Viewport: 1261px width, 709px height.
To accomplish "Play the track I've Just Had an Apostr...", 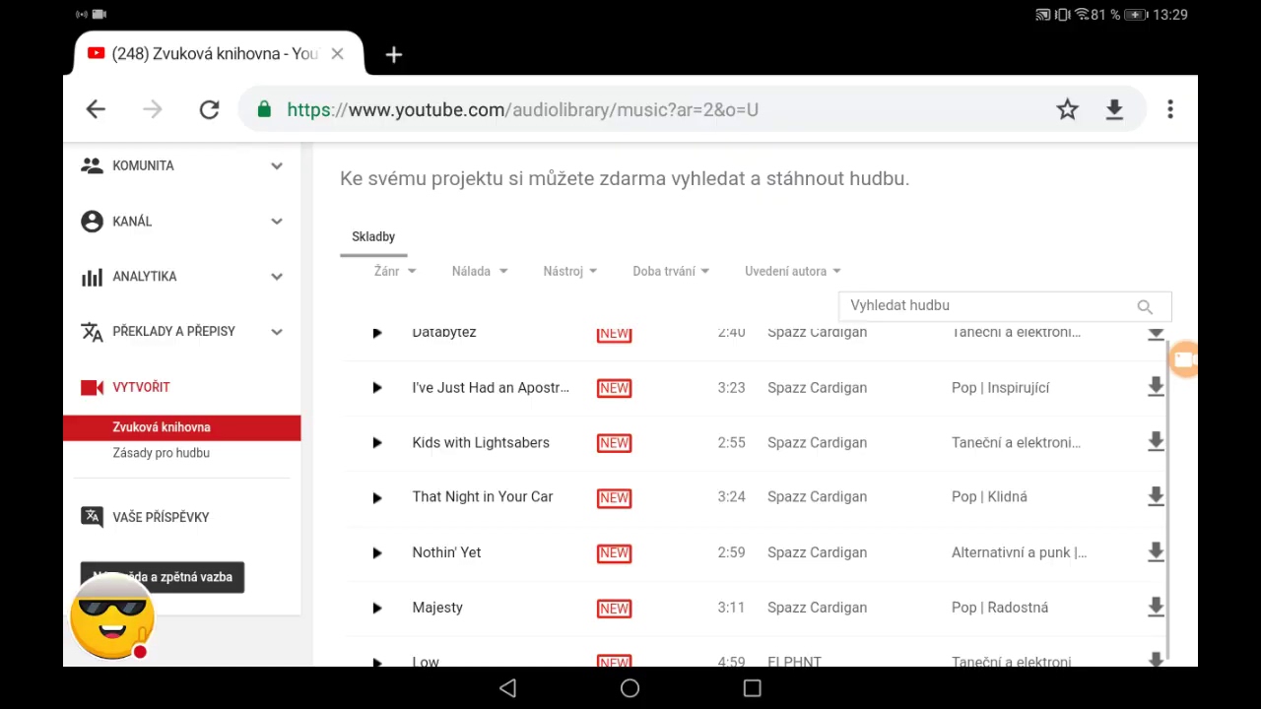I will coord(376,388).
